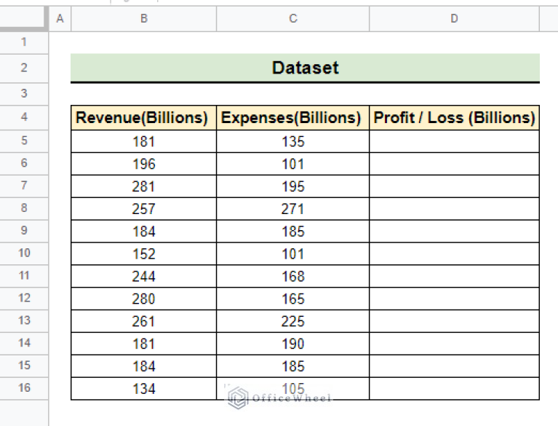This screenshot has height=426, width=558.
Task: Select empty Profit / Loss cell in row 16
Action: coord(454,388)
